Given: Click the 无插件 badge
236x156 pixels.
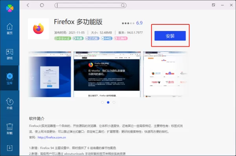Looking at the screenshot, I should coord(121,39).
